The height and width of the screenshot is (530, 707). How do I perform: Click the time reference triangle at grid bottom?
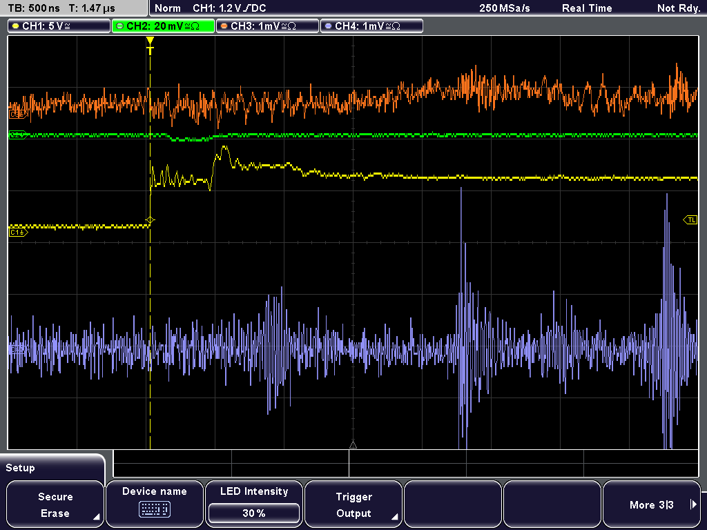(353, 445)
